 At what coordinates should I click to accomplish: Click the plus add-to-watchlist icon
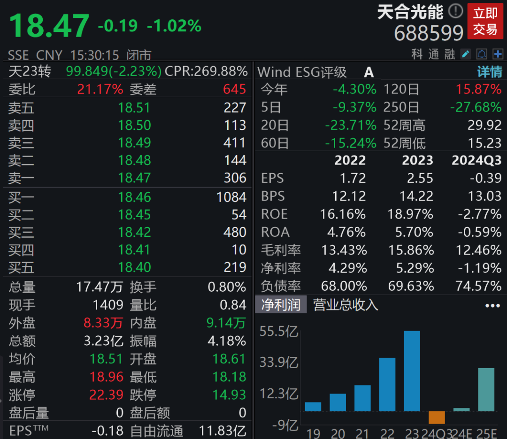[498, 54]
